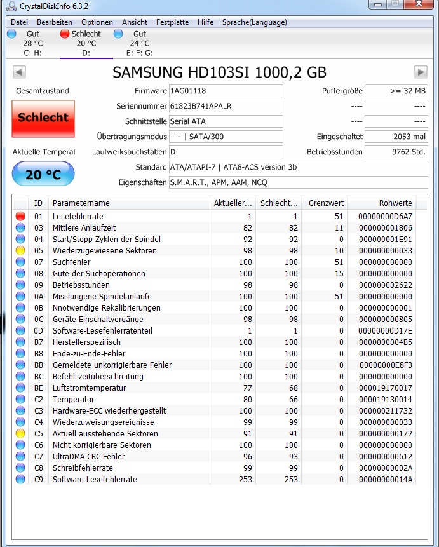The width and height of the screenshot is (439, 547).
Task: Go to next disk with right arrow
Action: pos(421,72)
